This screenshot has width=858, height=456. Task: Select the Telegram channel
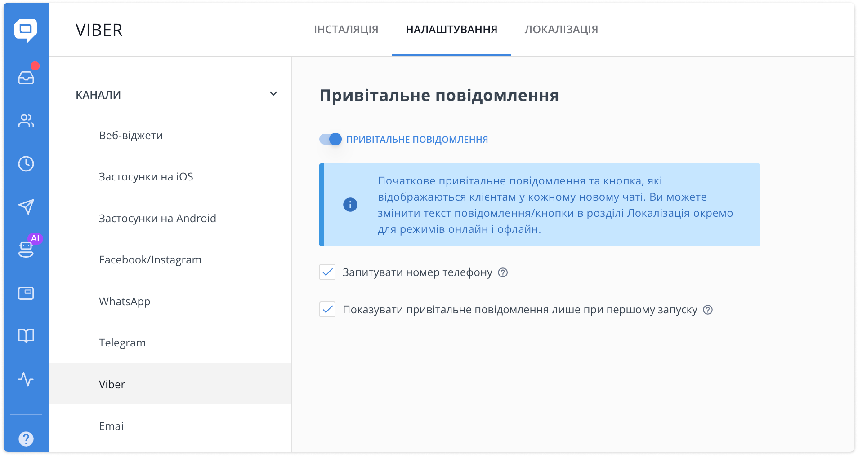point(122,342)
